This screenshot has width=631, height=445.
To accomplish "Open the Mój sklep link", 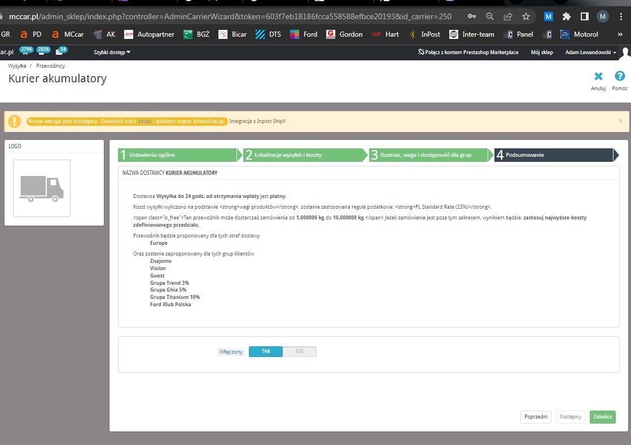I will click(x=542, y=52).
